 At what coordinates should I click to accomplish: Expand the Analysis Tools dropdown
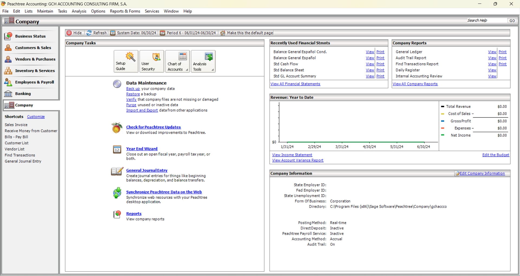coord(213,70)
